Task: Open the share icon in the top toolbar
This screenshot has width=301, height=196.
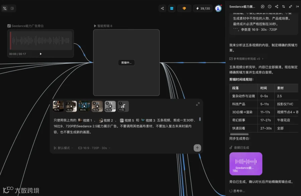Action: [163, 8]
